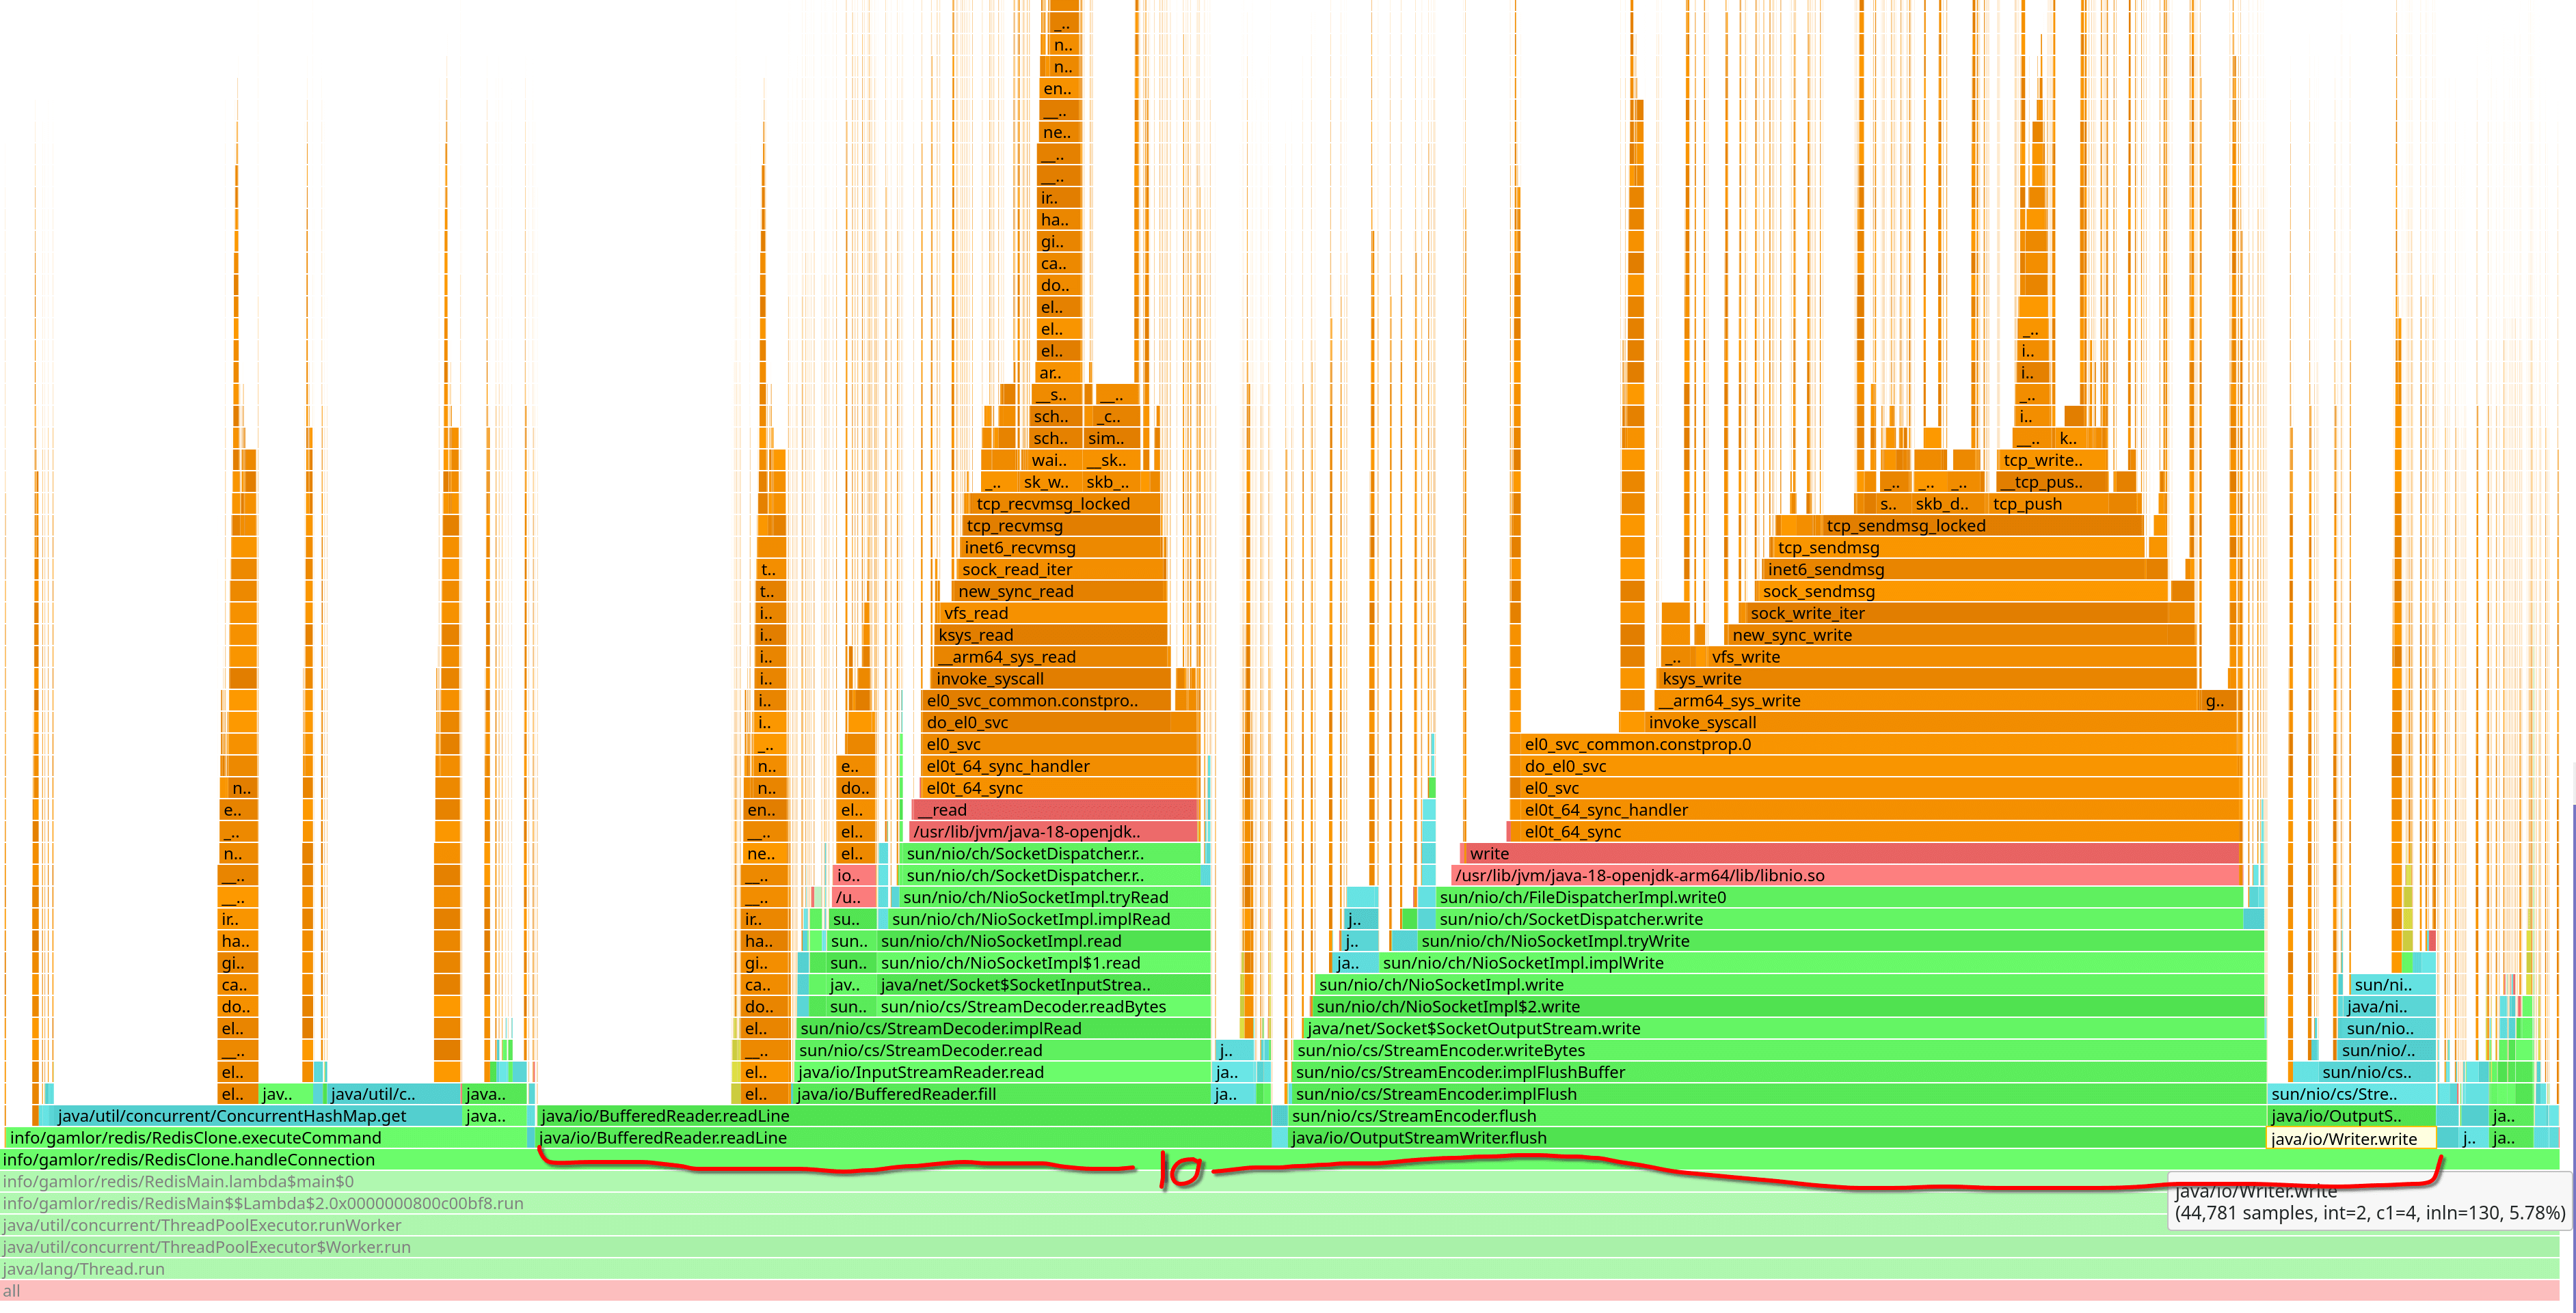Click the java/lang/Thread.run frame
This screenshot has height=1313, width=2576.
click(1280, 1269)
